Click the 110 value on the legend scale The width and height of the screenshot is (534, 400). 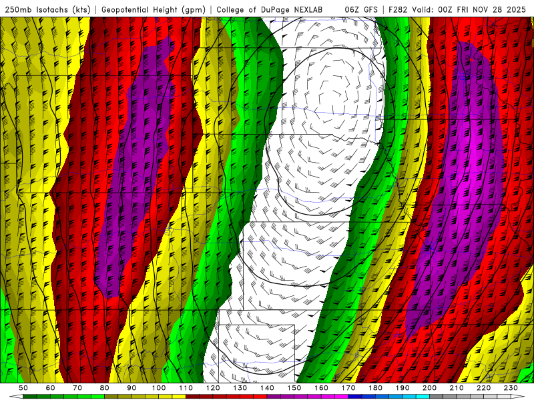(186, 388)
